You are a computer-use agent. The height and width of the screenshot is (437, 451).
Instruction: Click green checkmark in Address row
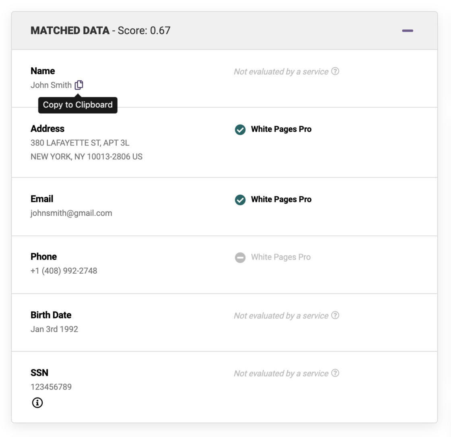pyautogui.click(x=240, y=129)
